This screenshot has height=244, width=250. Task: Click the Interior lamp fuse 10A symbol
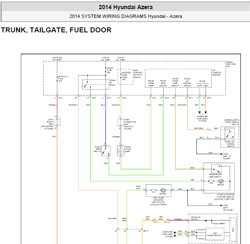pyautogui.click(x=121, y=77)
